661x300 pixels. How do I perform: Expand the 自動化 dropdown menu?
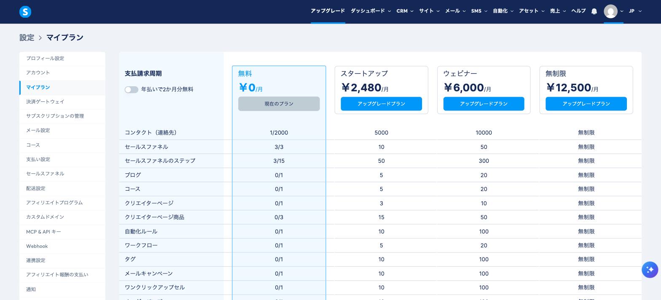pos(503,11)
